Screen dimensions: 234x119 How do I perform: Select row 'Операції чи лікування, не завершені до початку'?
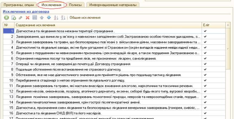(114, 64)
